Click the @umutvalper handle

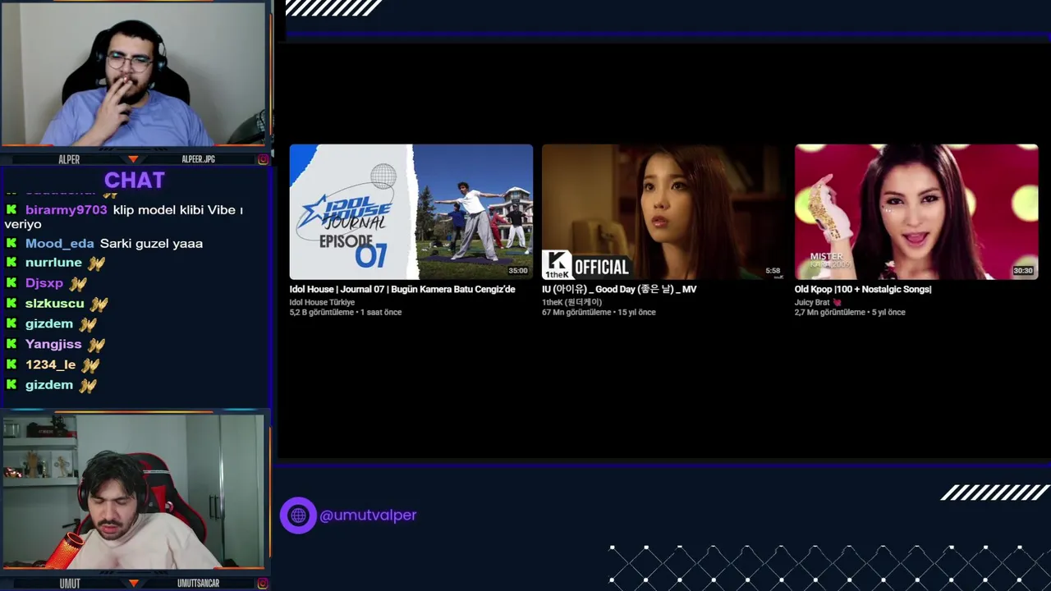368,515
